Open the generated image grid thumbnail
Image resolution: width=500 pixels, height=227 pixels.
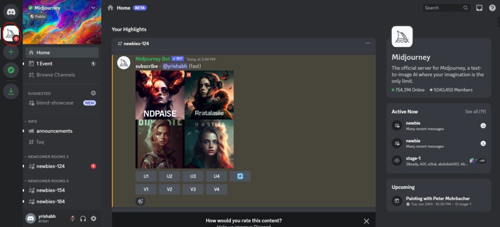click(185, 119)
